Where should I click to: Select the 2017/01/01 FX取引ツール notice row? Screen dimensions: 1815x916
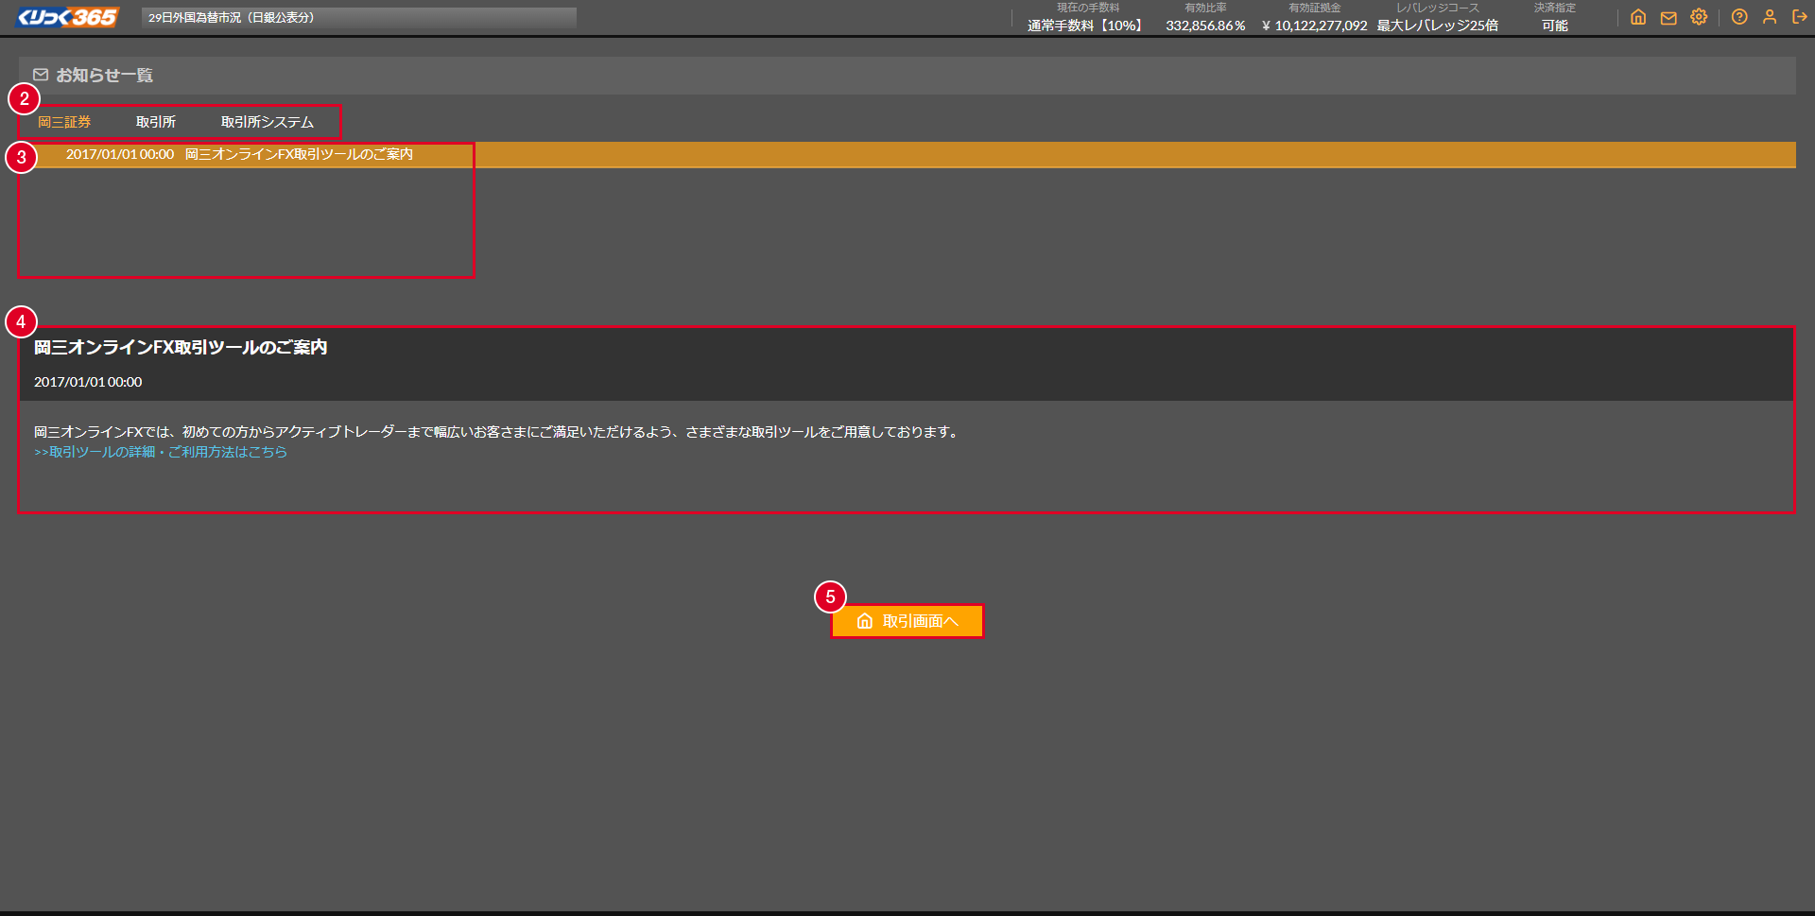click(907, 154)
